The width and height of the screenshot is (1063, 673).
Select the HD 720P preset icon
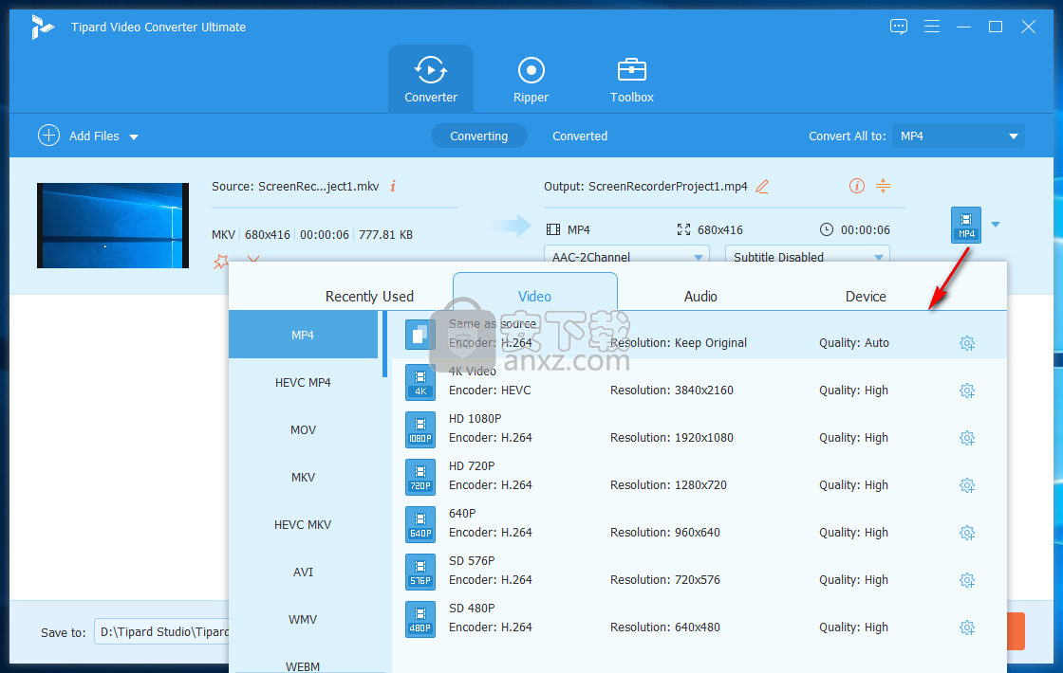420,477
